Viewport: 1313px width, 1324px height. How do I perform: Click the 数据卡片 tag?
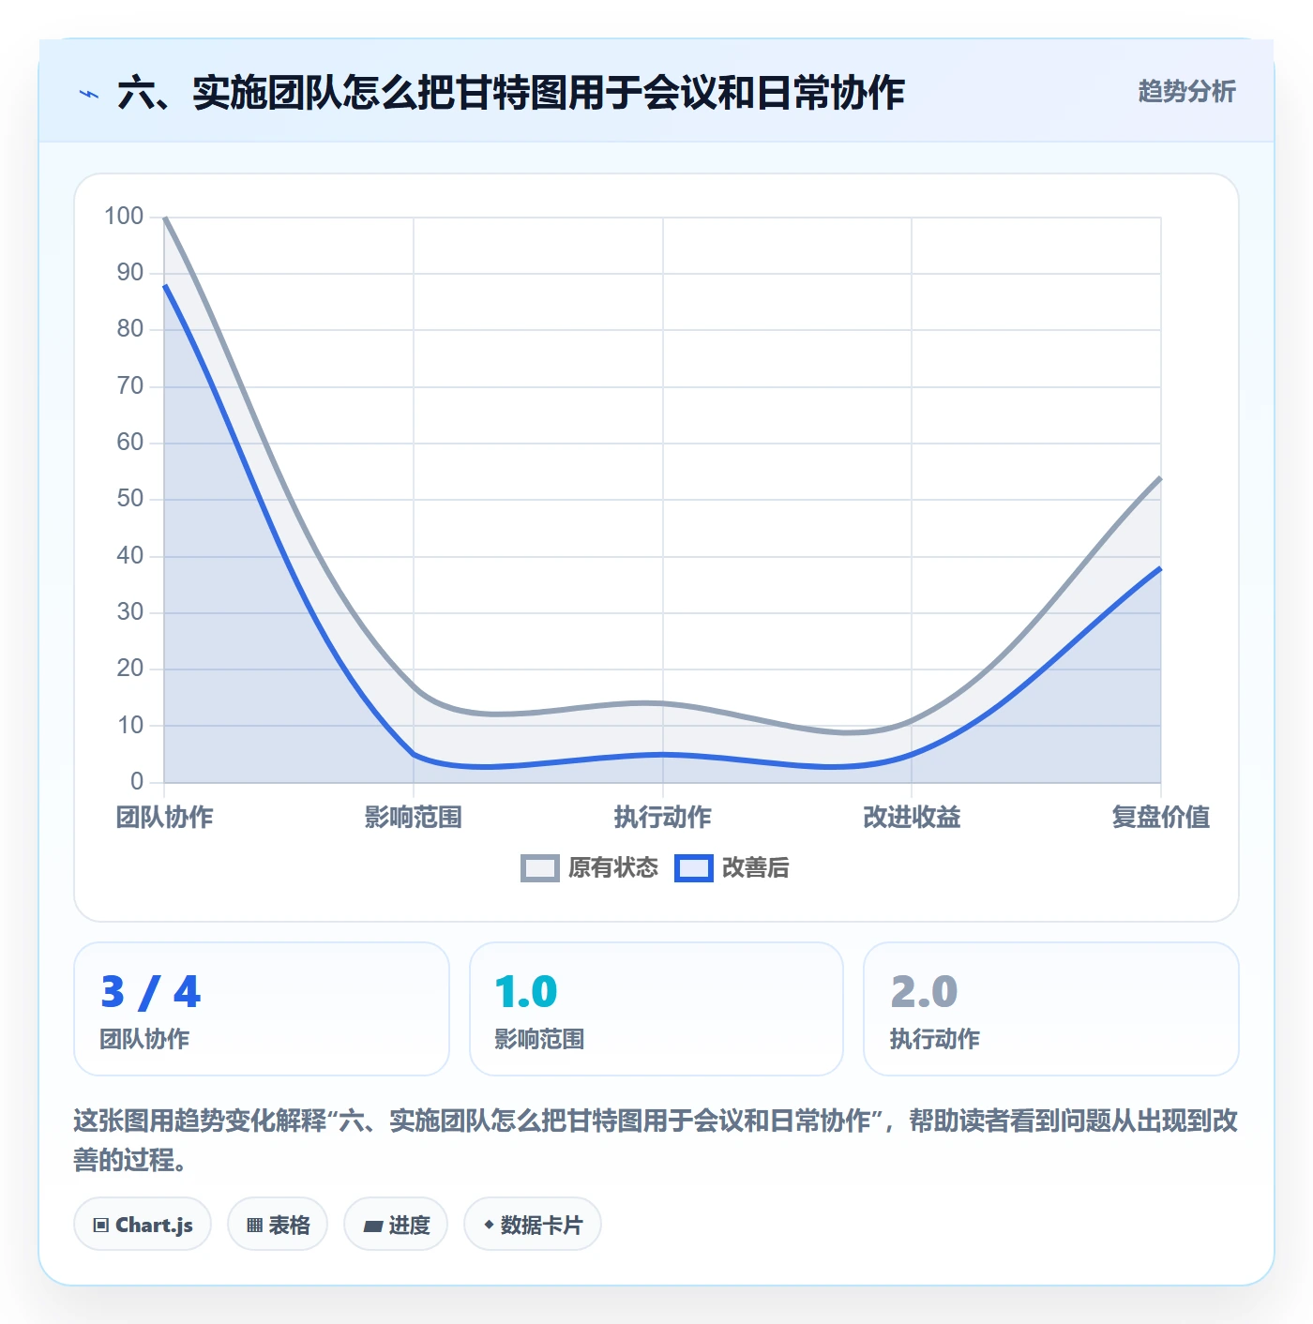(x=533, y=1225)
